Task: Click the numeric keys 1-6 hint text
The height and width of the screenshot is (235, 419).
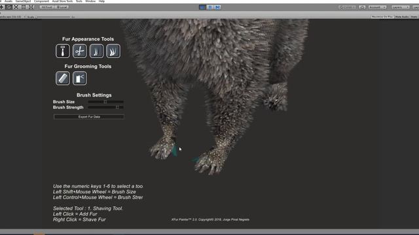Action: (98, 186)
